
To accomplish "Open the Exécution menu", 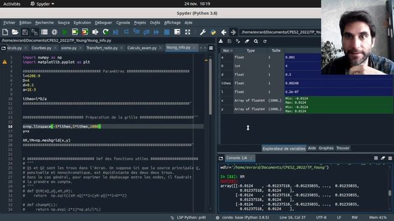I will tap(82, 23).
